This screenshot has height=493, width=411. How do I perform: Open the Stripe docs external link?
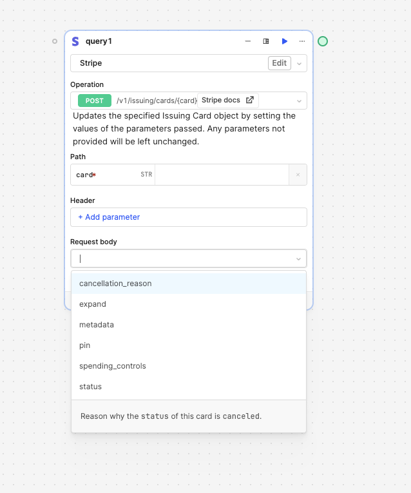pyautogui.click(x=228, y=100)
